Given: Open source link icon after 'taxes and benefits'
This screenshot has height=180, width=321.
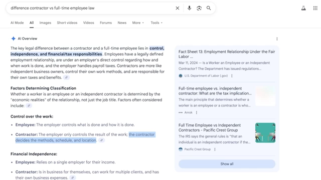Looking at the screenshot, I should pos(66,77).
